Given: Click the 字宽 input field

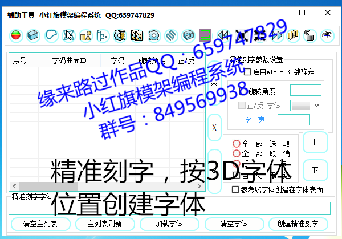Looking at the screenshot, I should tap(294, 120).
